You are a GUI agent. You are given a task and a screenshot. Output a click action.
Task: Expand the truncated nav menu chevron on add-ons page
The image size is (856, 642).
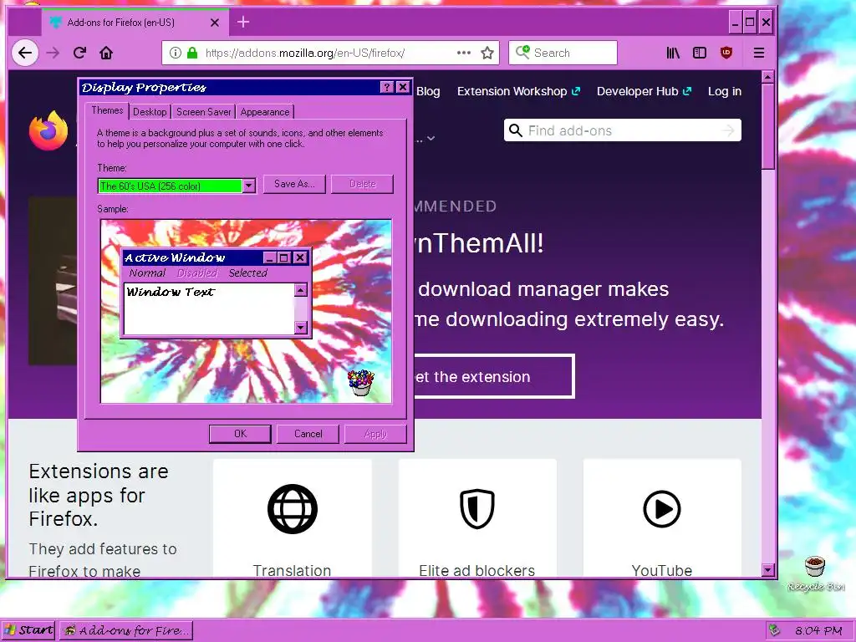[431, 138]
